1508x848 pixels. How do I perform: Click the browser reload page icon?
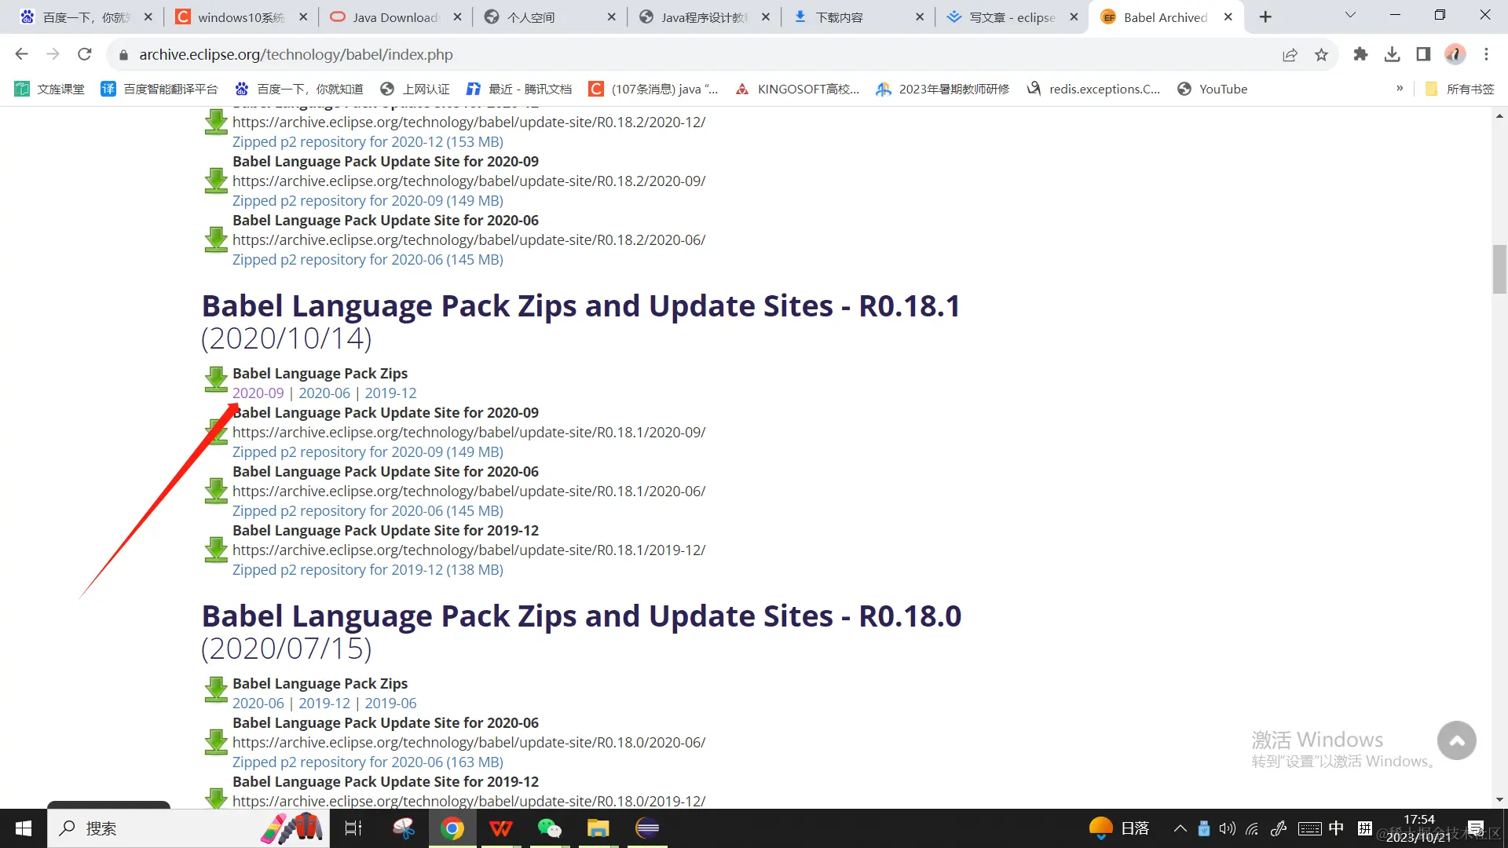tap(85, 54)
